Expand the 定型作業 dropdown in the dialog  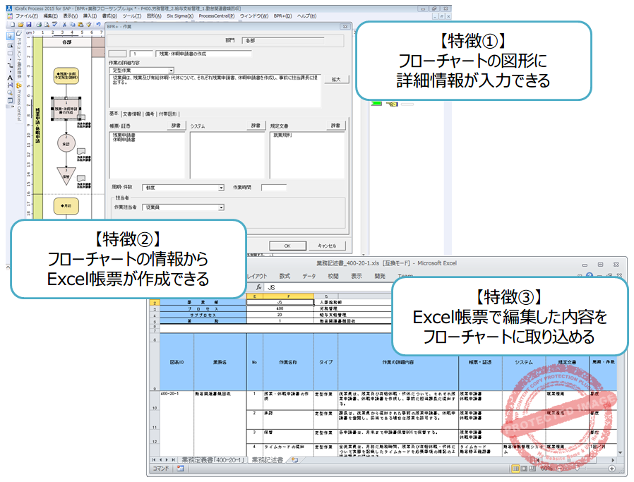171,70
